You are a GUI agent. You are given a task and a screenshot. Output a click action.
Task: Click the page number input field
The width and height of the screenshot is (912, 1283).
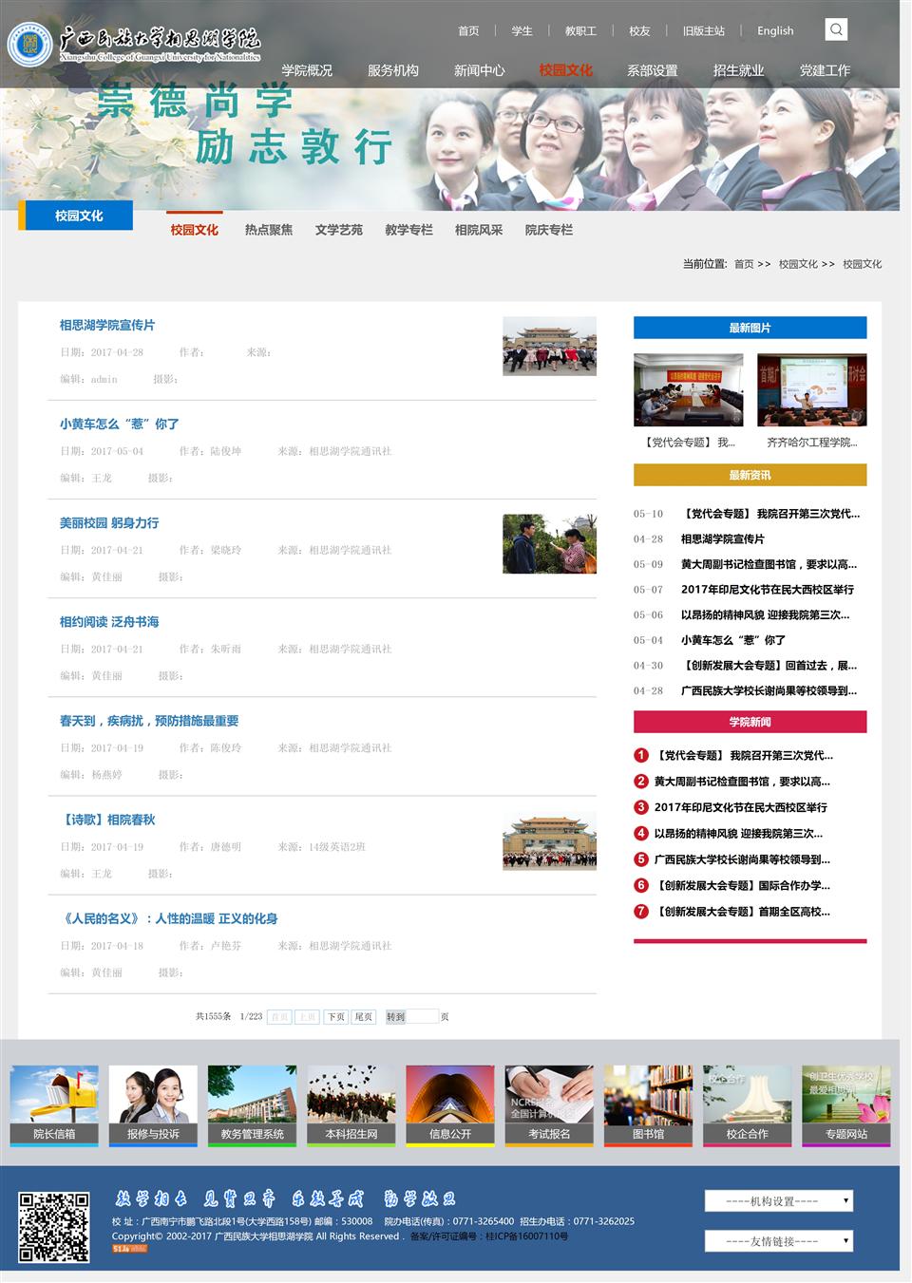[423, 1016]
